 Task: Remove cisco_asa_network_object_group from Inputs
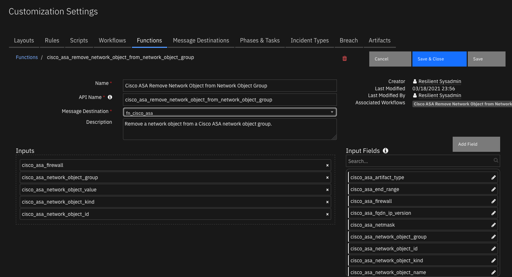tap(327, 178)
